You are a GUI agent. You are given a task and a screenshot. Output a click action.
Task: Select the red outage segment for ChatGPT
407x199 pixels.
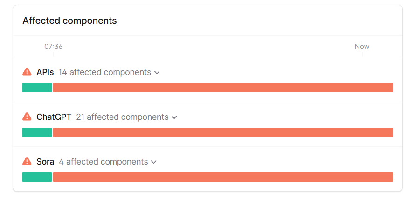(223, 132)
